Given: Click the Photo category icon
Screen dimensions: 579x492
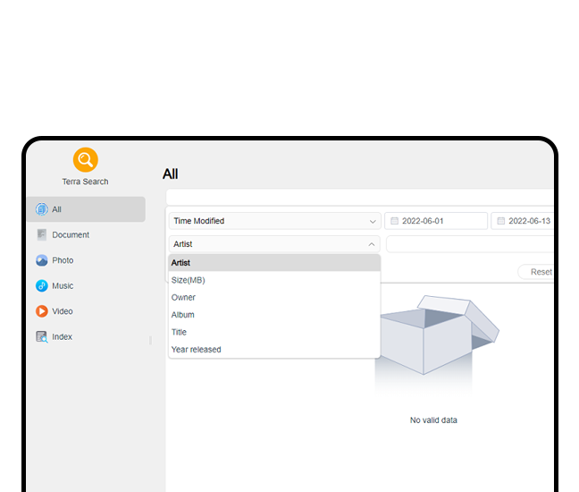Looking at the screenshot, I should tap(41, 260).
